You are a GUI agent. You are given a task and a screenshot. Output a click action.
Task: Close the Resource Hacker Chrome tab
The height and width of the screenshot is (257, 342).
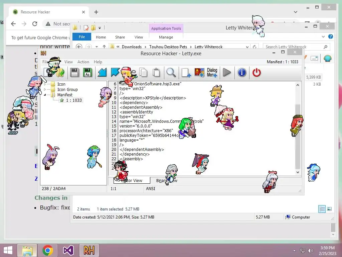(x=83, y=12)
